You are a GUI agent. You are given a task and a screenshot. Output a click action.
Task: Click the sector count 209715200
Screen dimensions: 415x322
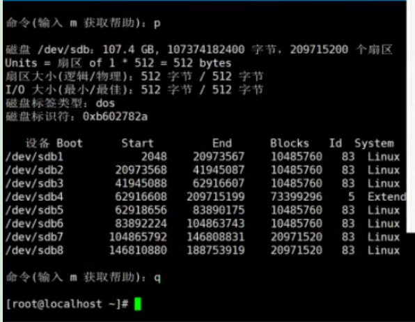coord(319,49)
